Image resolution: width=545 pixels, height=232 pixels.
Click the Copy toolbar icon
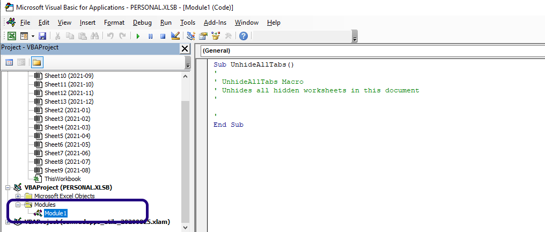[x=70, y=36]
